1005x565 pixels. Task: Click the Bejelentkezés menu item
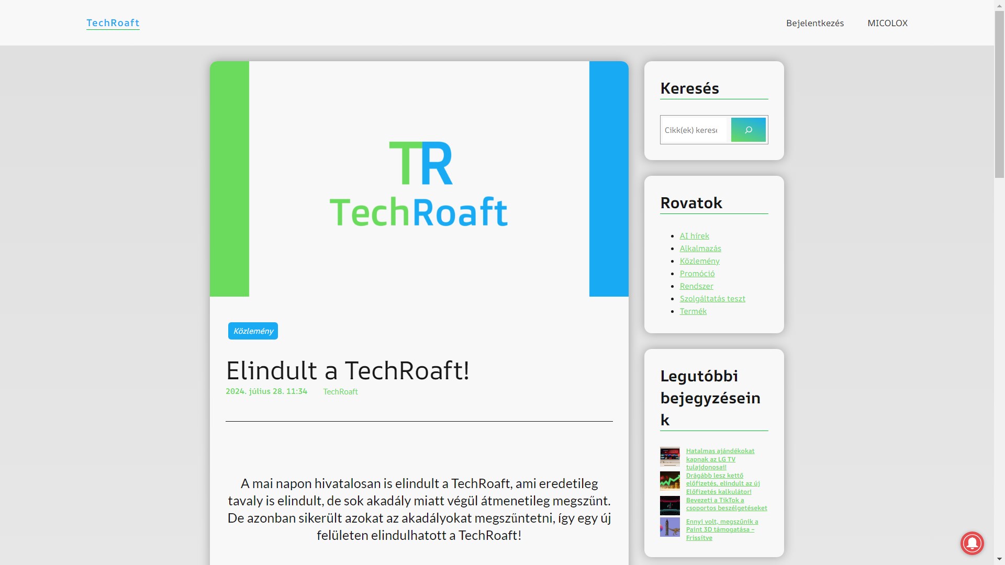pyautogui.click(x=814, y=23)
